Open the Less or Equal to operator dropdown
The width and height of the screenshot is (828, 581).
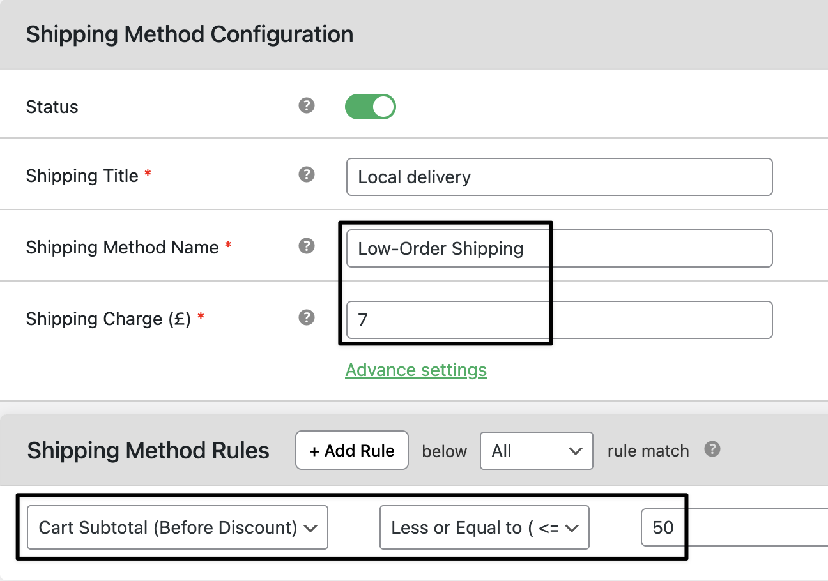click(484, 527)
